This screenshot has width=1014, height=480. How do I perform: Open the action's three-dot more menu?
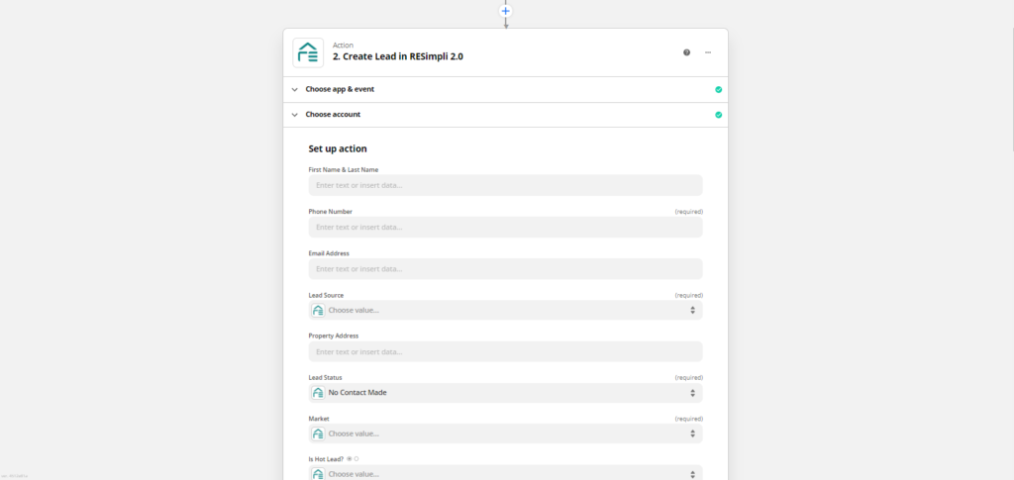coord(708,52)
